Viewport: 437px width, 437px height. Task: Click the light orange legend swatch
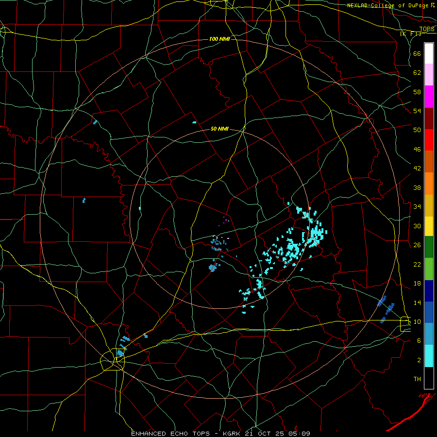coord(429,184)
